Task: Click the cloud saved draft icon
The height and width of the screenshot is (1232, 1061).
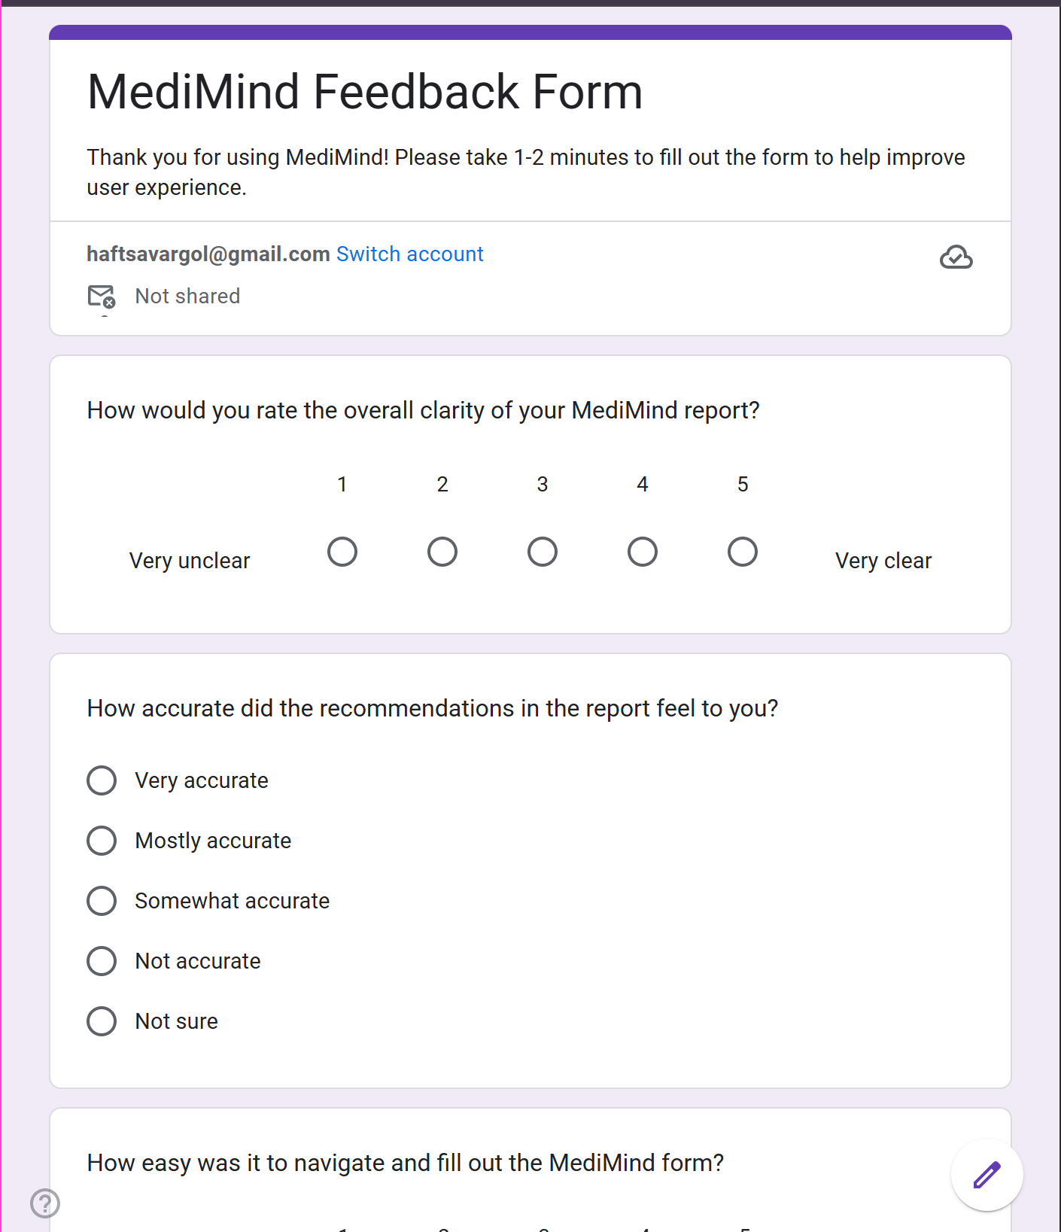Action: click(x=956, y=257)
